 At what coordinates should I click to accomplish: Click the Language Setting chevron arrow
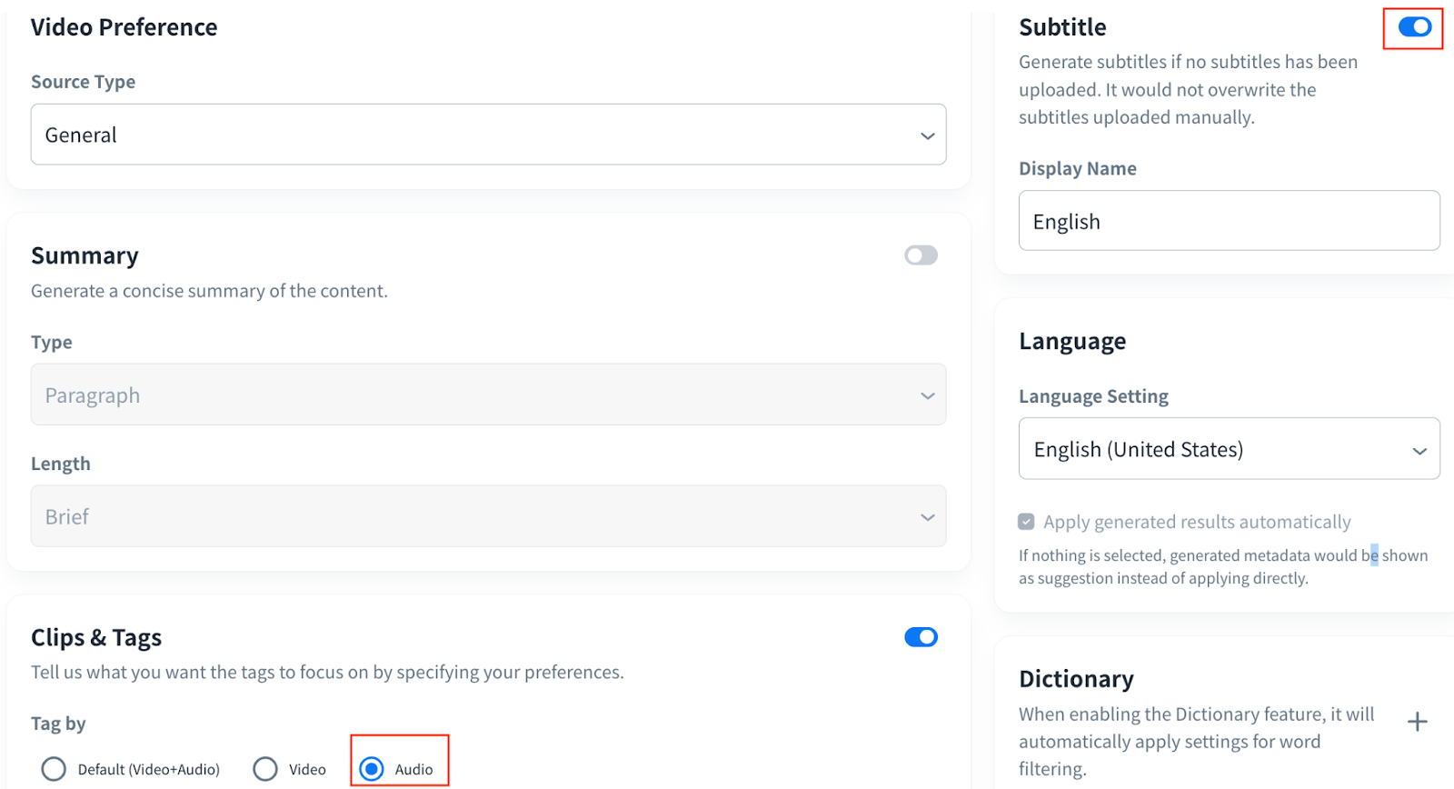(1419, 451)
